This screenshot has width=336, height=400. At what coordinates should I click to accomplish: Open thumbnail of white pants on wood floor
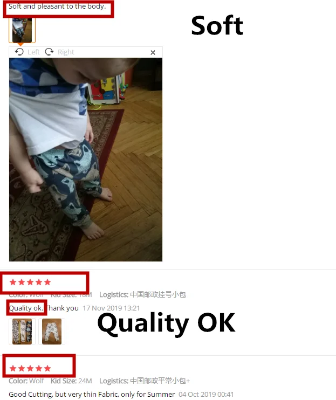click(x=52, y=332)
